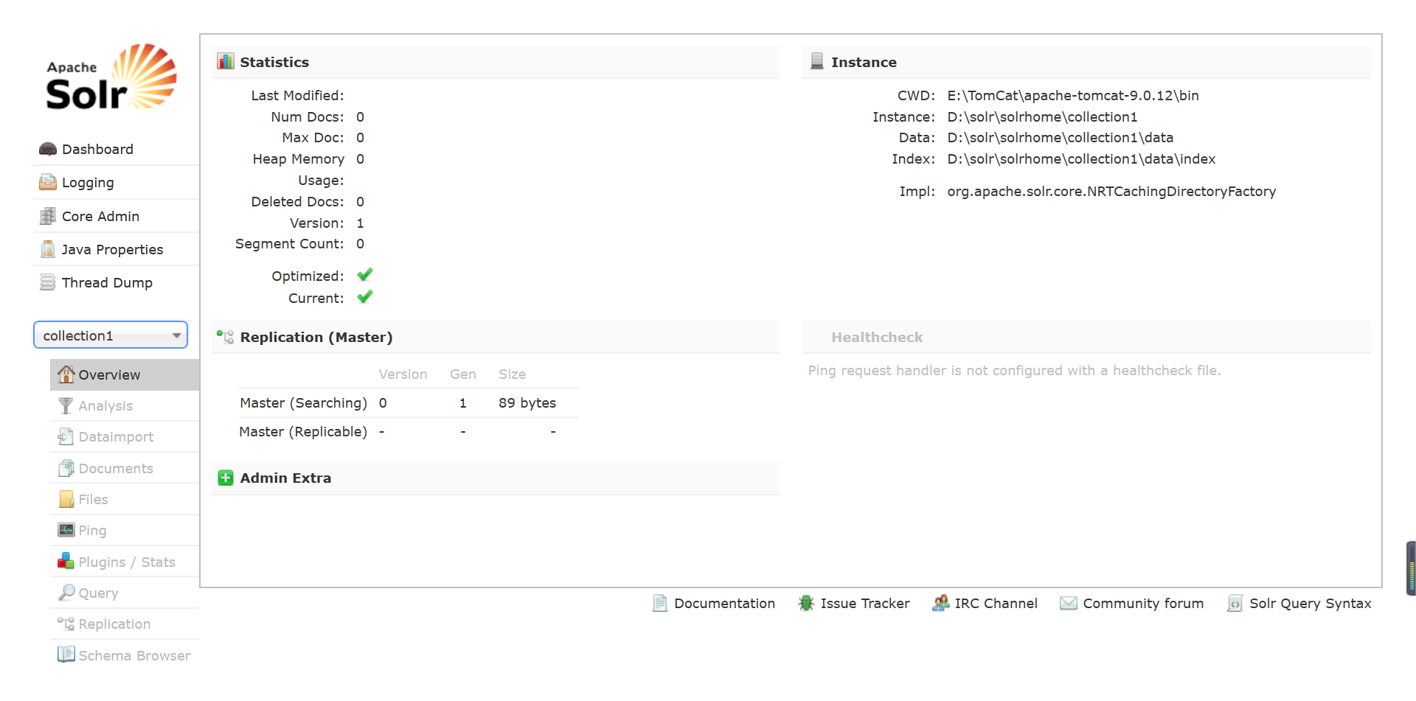Screen dimensions: 1416x701
Task: Click the Dashboard gauge icon
Action: tap(48, 149)
